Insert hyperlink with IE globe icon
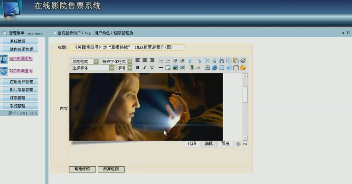Image resolution: width=352 pixels, height=184 pixels. click(214, 68)
